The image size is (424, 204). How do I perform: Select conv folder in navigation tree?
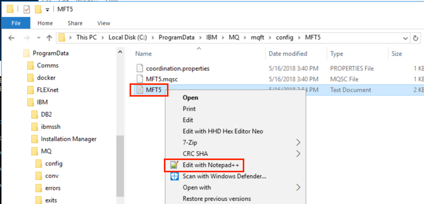tap(52, 176)
